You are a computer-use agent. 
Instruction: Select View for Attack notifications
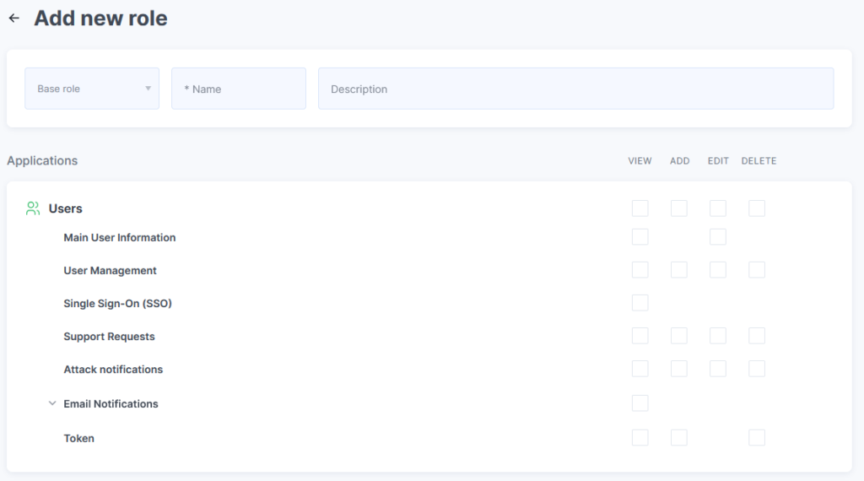(640, 369)
